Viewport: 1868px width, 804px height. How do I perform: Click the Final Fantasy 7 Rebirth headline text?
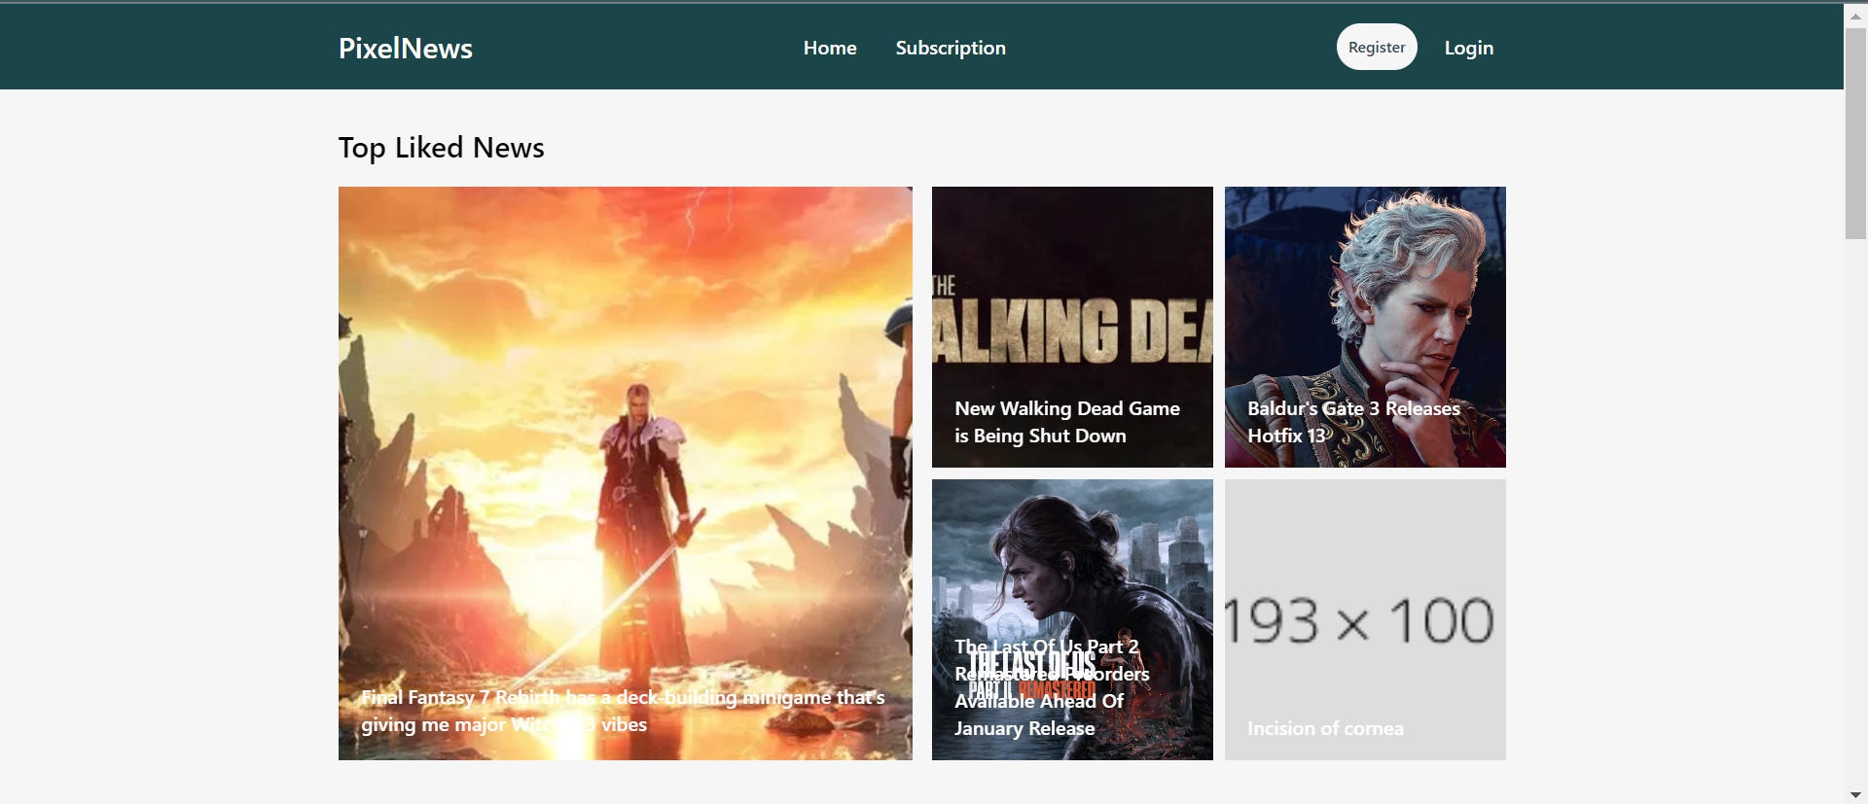pos(622,711)
